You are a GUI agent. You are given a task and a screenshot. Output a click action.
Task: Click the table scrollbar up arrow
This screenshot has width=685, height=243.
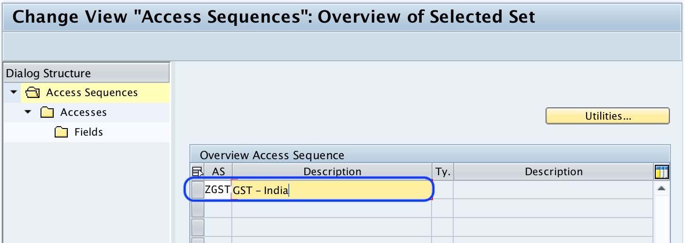coord(661,188)
